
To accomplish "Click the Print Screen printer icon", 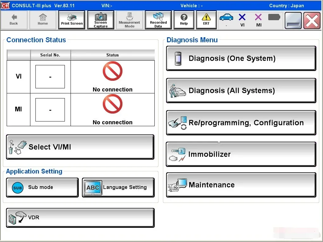I will pos(72,17).
